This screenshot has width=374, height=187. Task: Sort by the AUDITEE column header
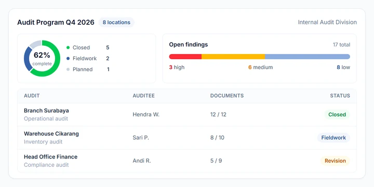pyautogui.click(x=143, y=96)
